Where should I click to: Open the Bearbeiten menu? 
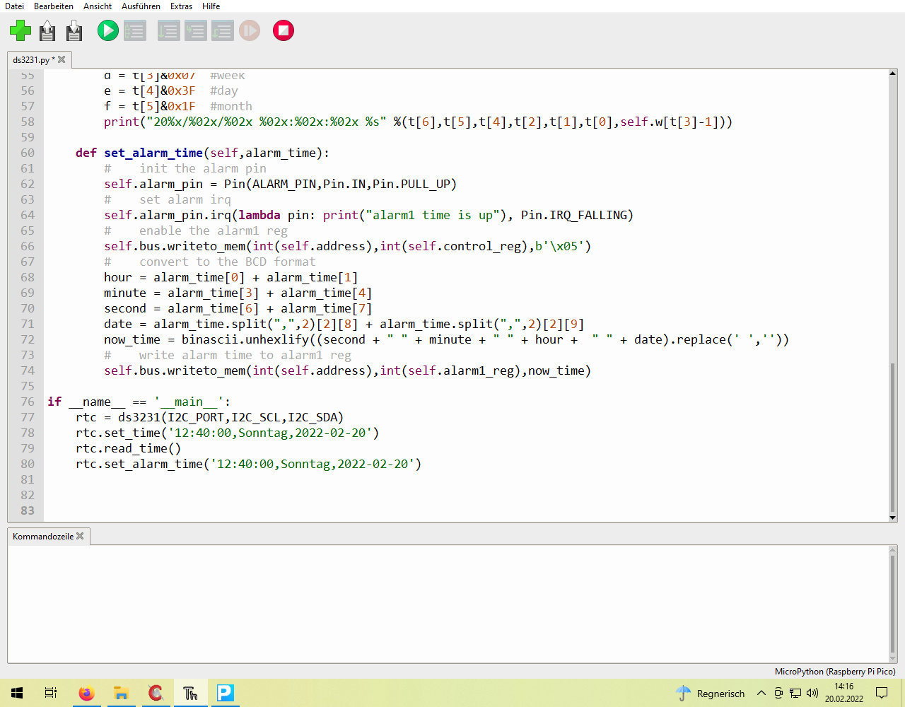54,6
